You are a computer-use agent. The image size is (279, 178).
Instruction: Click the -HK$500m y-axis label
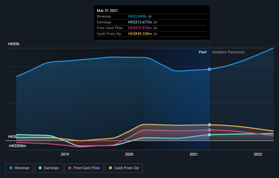tap(17, 146)
